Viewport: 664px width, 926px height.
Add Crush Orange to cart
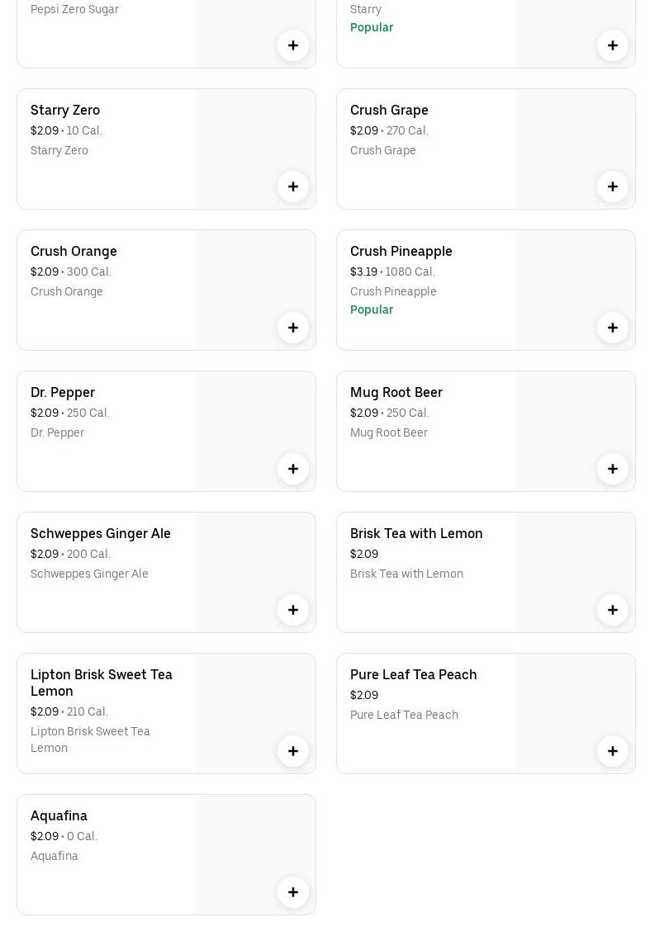pos(293,328)
